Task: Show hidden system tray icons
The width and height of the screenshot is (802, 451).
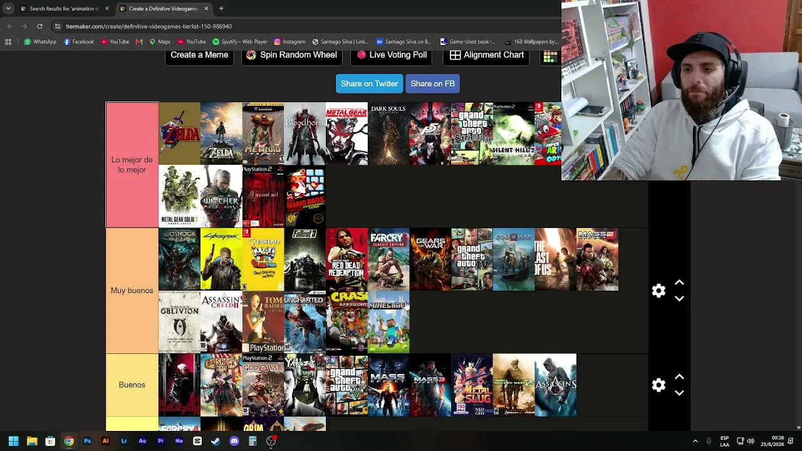Action: (x=695, y=442)
